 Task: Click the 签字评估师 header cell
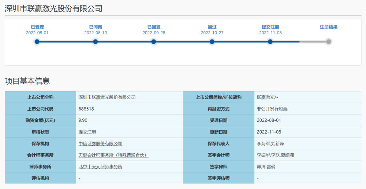219,178
